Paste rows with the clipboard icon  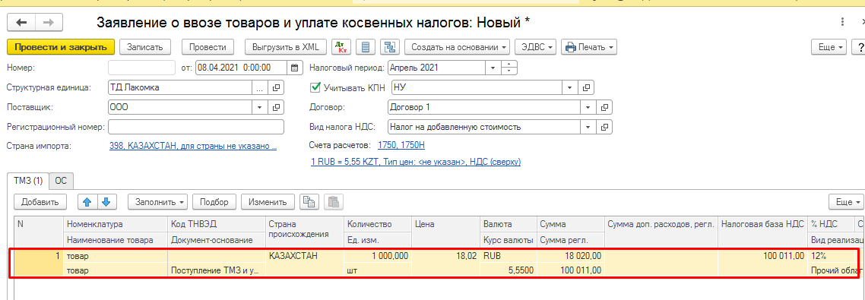[x=334, y=202]
